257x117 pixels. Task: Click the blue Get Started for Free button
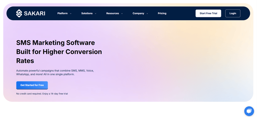coord(32,85)
